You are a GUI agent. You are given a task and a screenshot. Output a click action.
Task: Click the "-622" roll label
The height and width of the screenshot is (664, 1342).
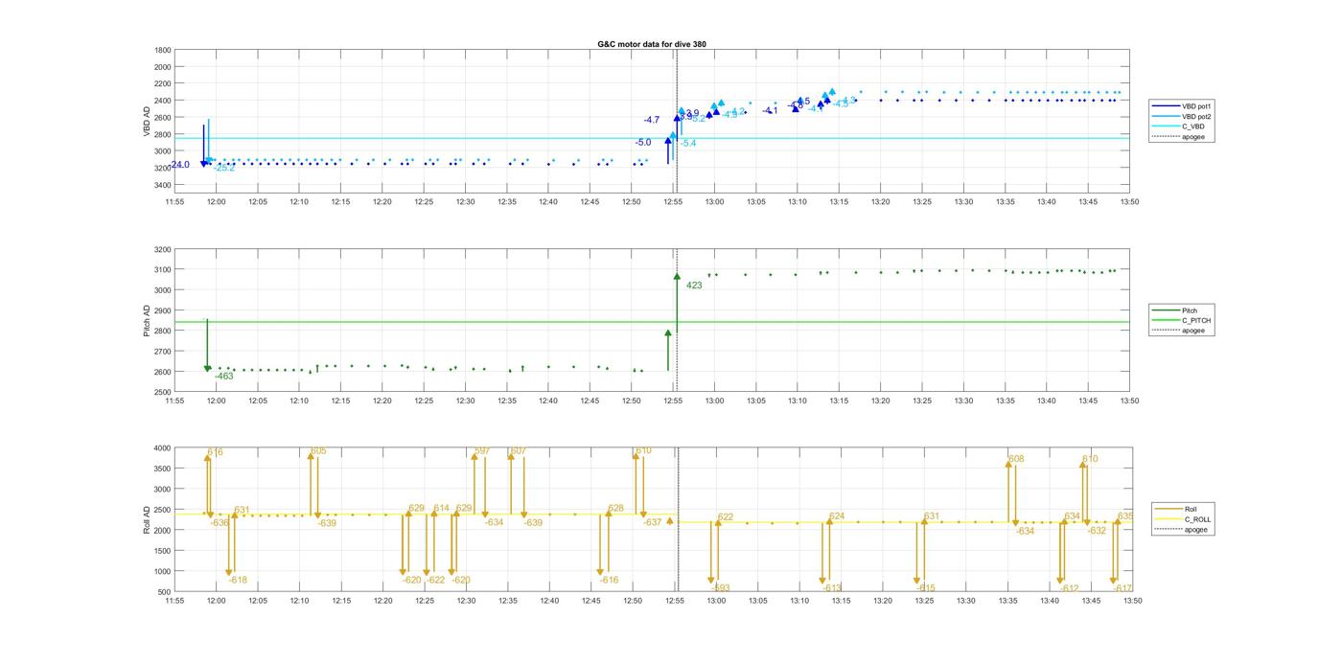pos(435,581)
